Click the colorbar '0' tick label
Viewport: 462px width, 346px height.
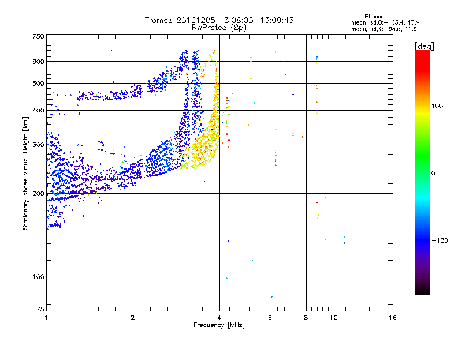pos(433,174)
